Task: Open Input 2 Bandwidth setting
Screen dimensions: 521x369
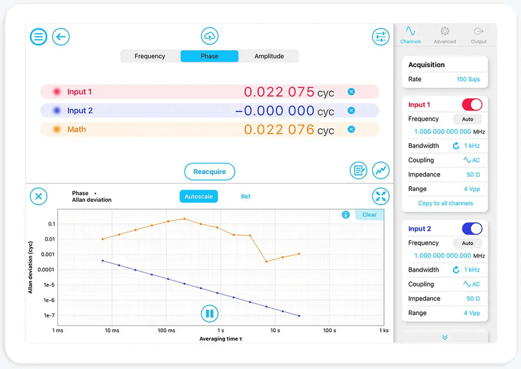Action: click(469, 269)
